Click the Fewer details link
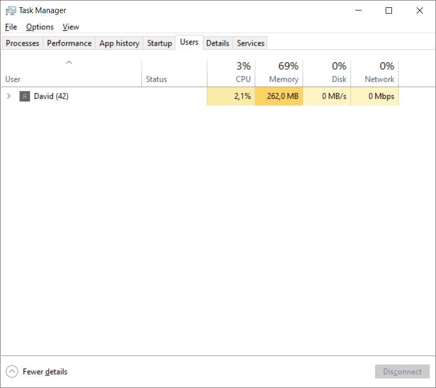436x388 pixels. click(x=45, y=372)
